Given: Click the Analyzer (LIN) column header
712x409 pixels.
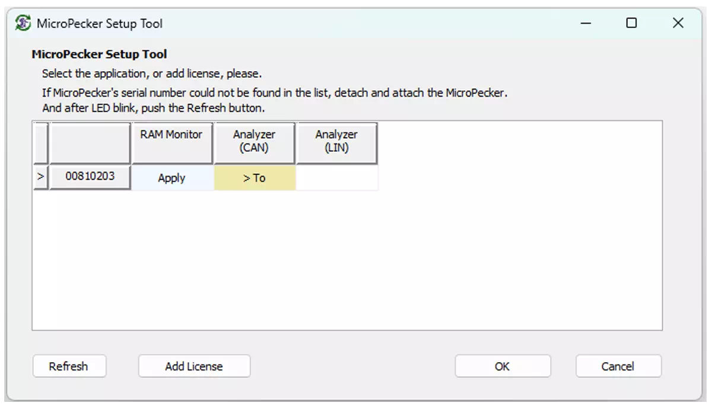Looking at the screenshot, I should coord(336,143).
